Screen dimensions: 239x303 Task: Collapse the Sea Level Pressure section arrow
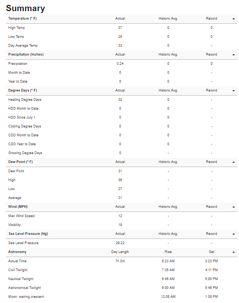[x=233, y=234]
